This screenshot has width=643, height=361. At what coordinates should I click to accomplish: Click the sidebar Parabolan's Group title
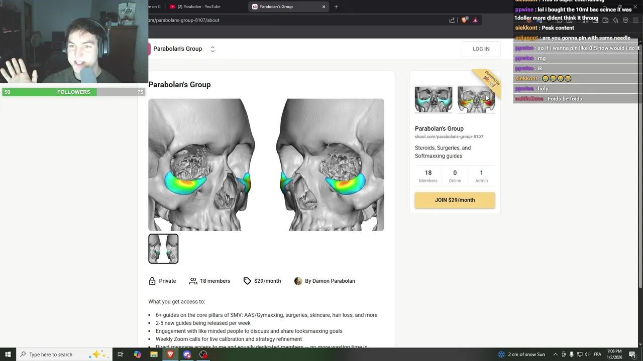click(x=439, y=128)
